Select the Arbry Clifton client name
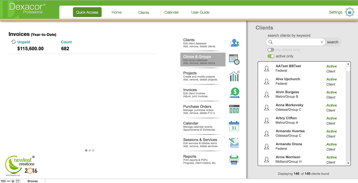Screen dimensions: 358x183 pos(286,118)
